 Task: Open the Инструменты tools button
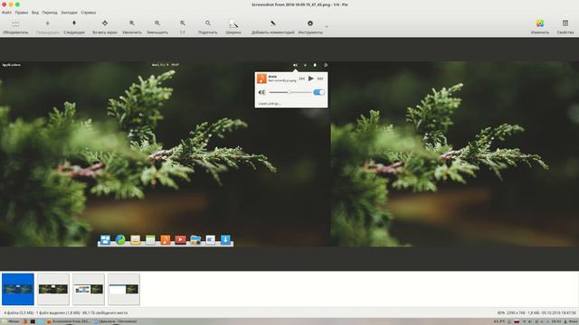click(310, 27)
